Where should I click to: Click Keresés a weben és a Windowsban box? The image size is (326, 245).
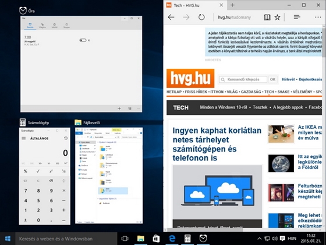[66, 239]
